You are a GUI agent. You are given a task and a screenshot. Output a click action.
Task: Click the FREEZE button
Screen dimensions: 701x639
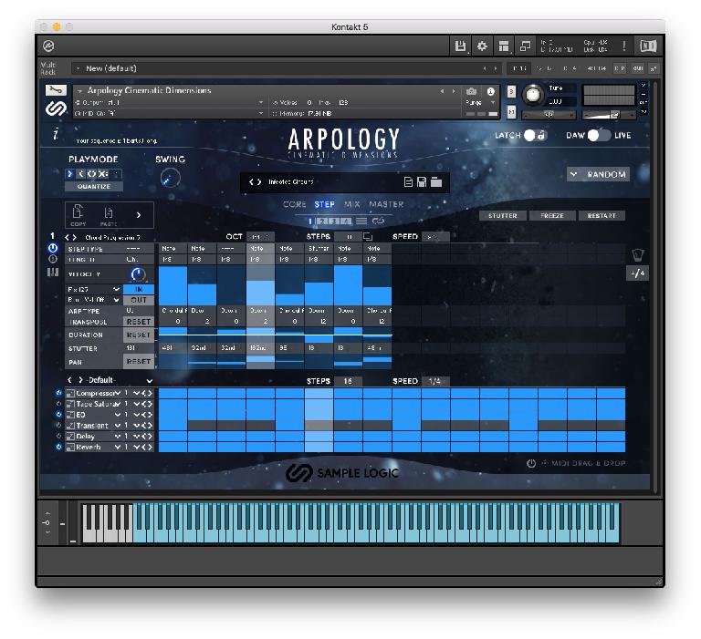551,216
